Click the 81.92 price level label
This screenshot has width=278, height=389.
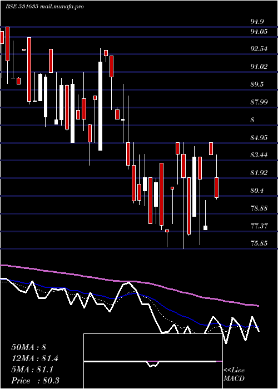(x=259, y=173)
